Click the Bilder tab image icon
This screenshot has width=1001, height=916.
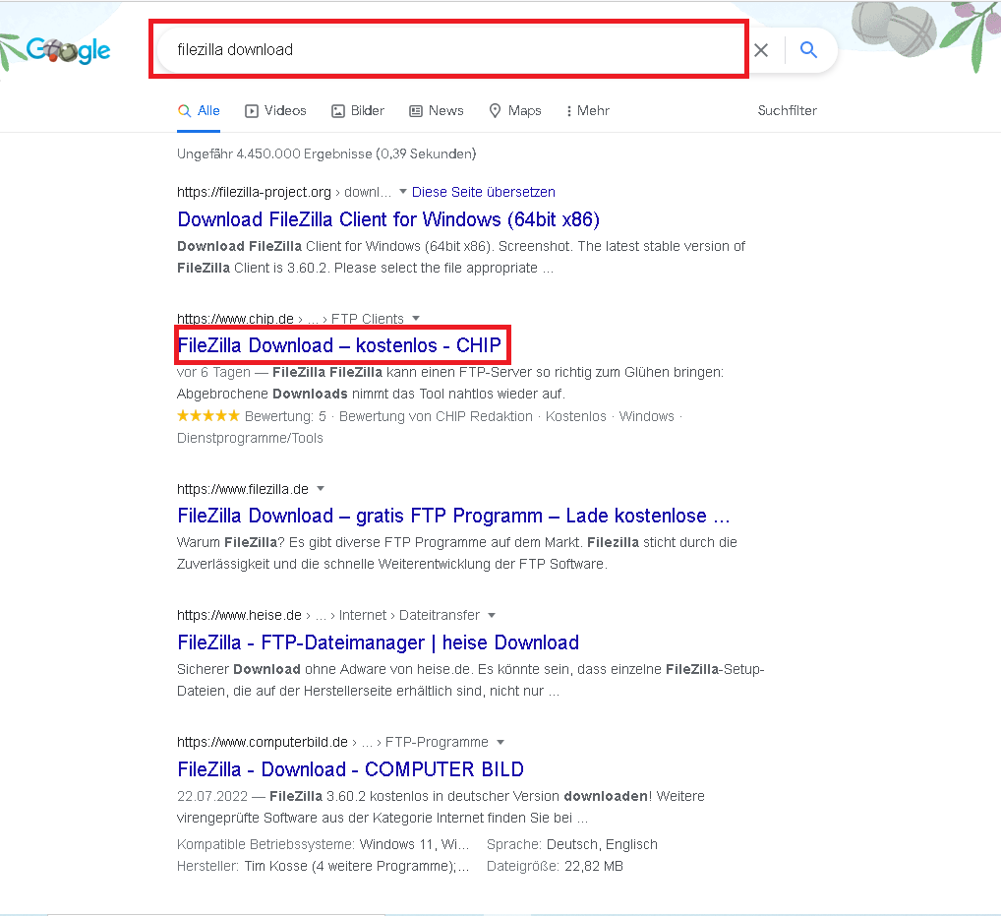coord(337,111)
